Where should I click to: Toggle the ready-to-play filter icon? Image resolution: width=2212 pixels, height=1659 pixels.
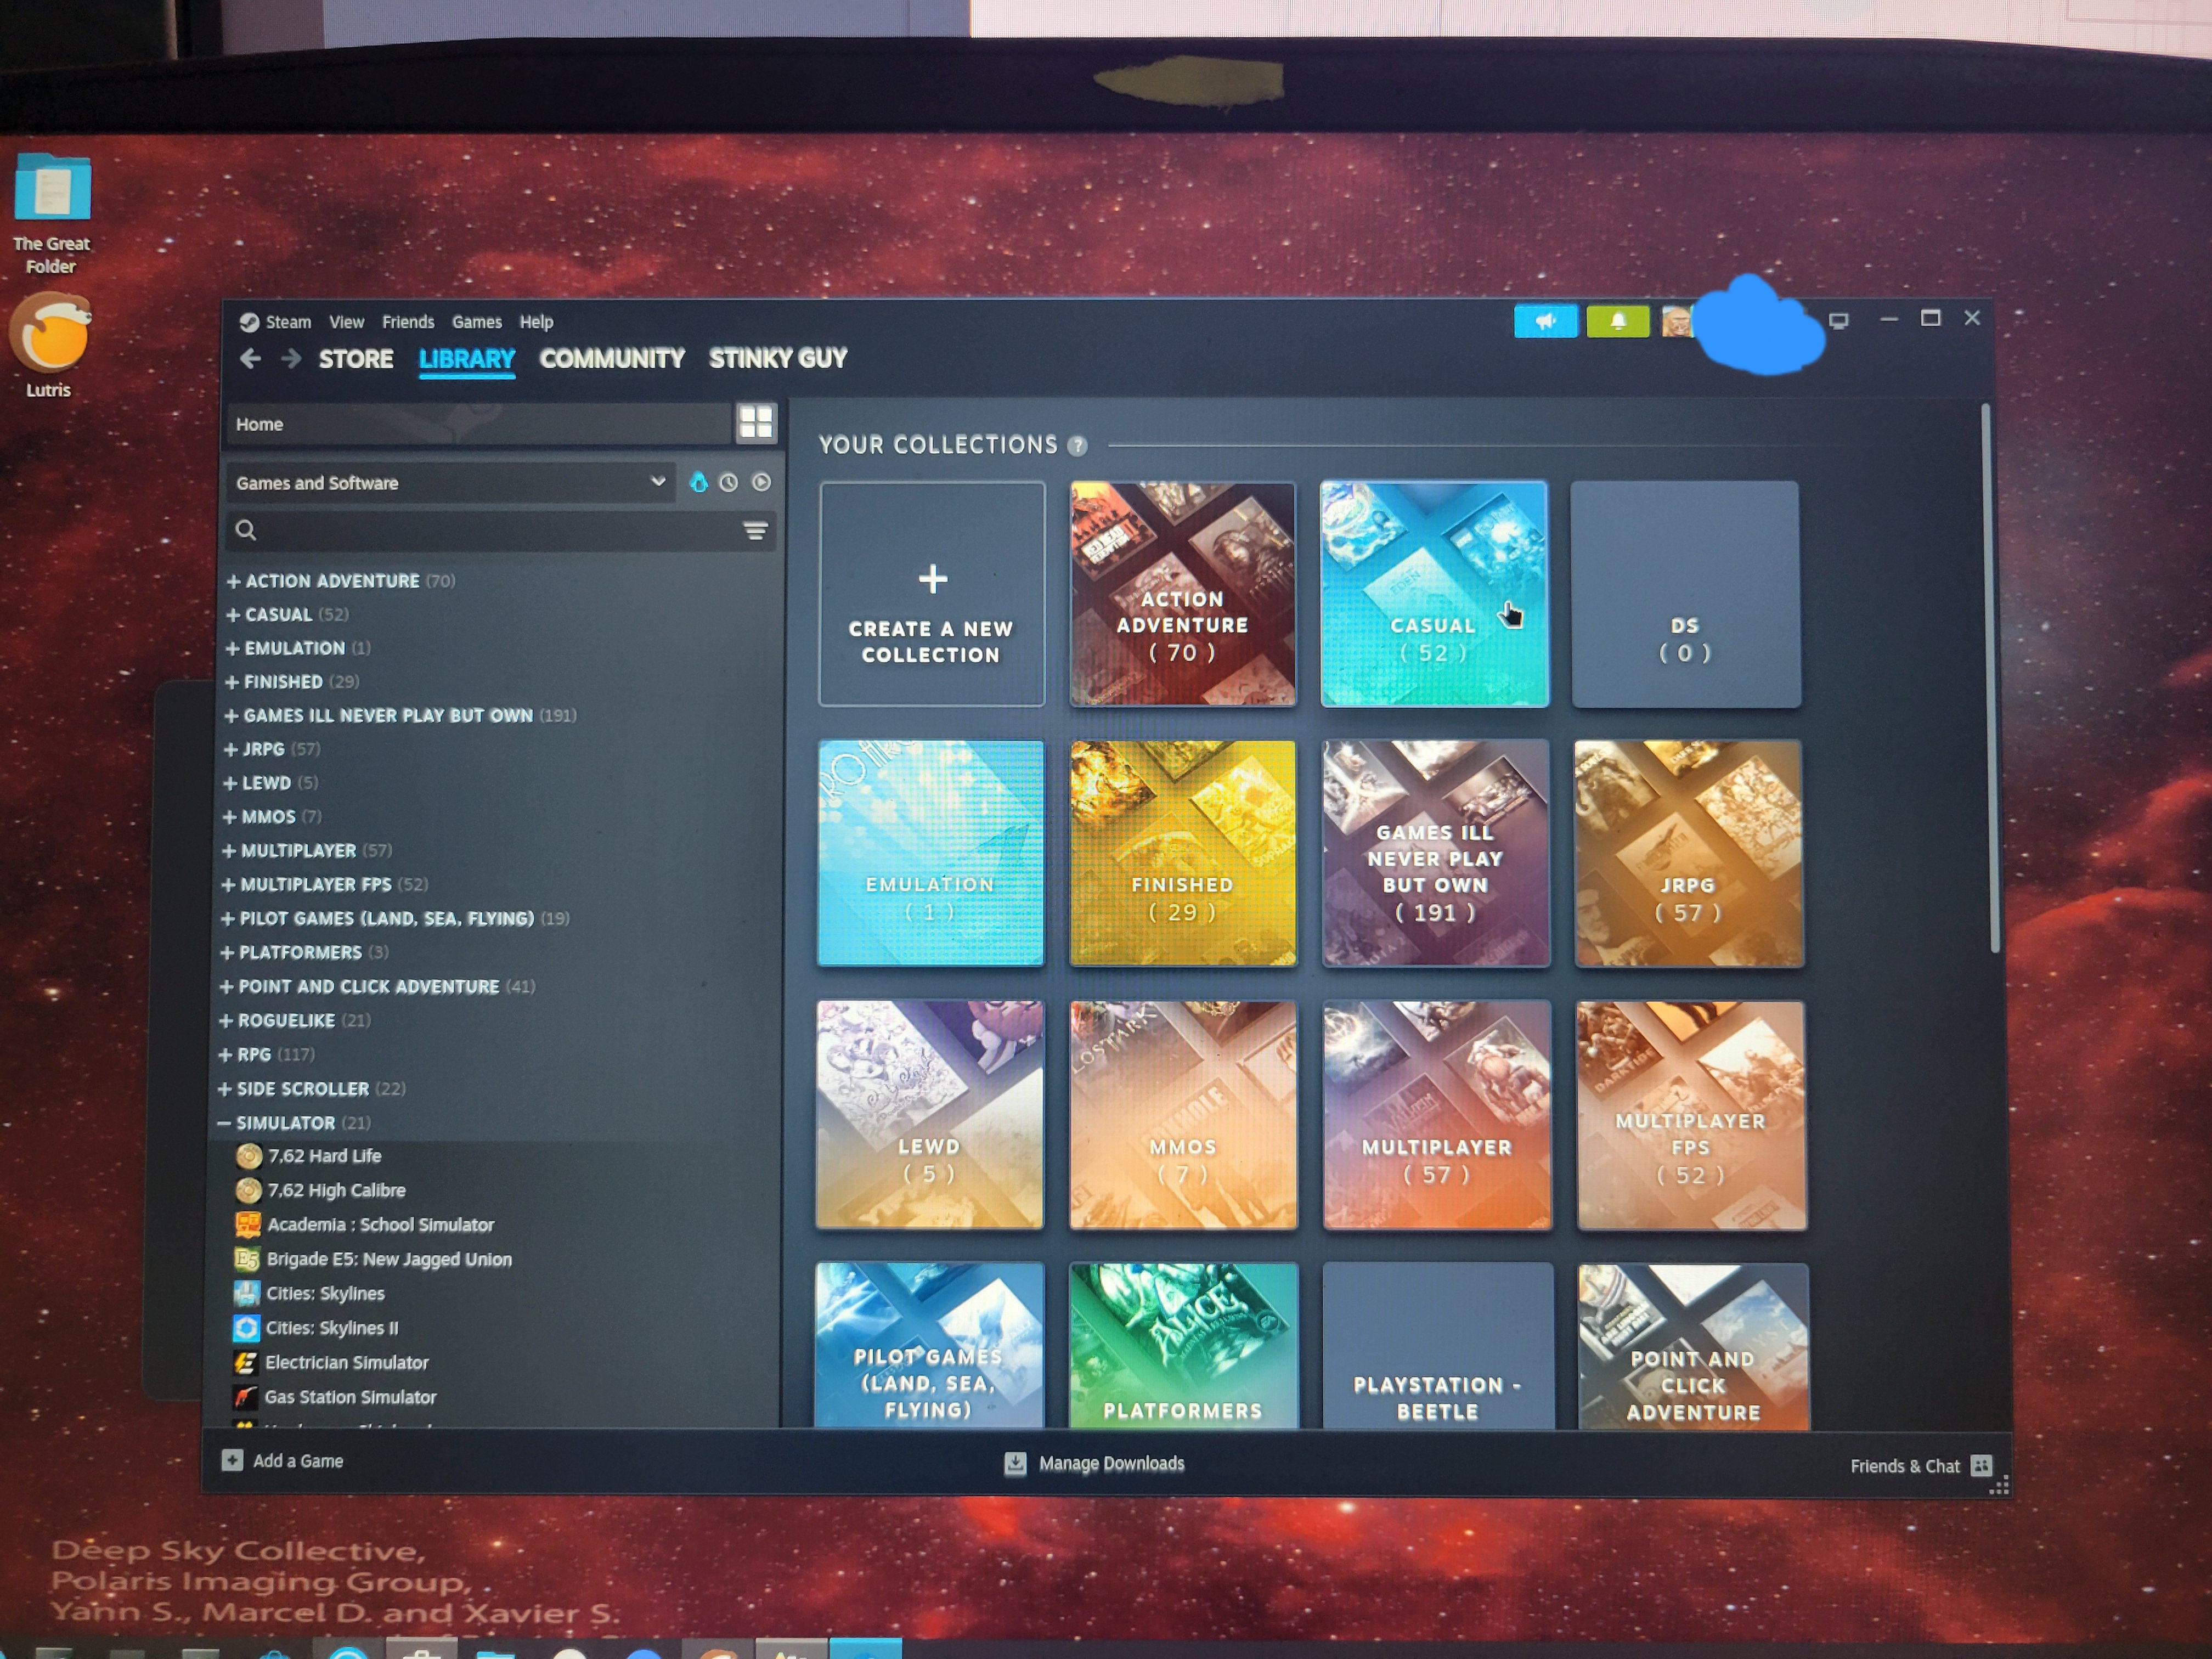tap(761, 482)
